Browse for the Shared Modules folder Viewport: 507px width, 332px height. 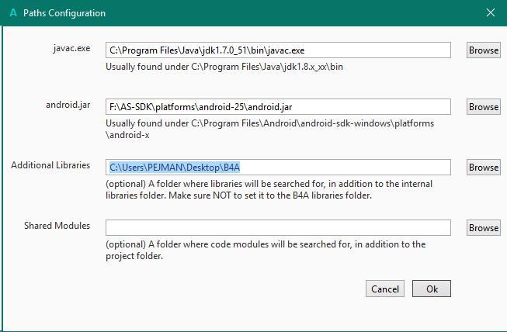[x=483, y=228]
